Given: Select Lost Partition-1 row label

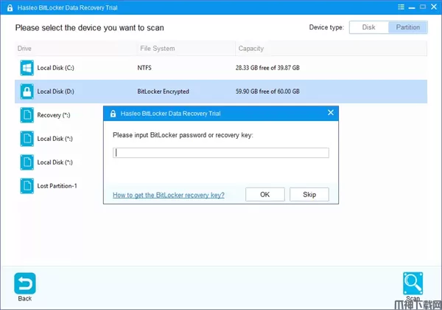Looking at the screenshot, I should click(x=57, y=186).
